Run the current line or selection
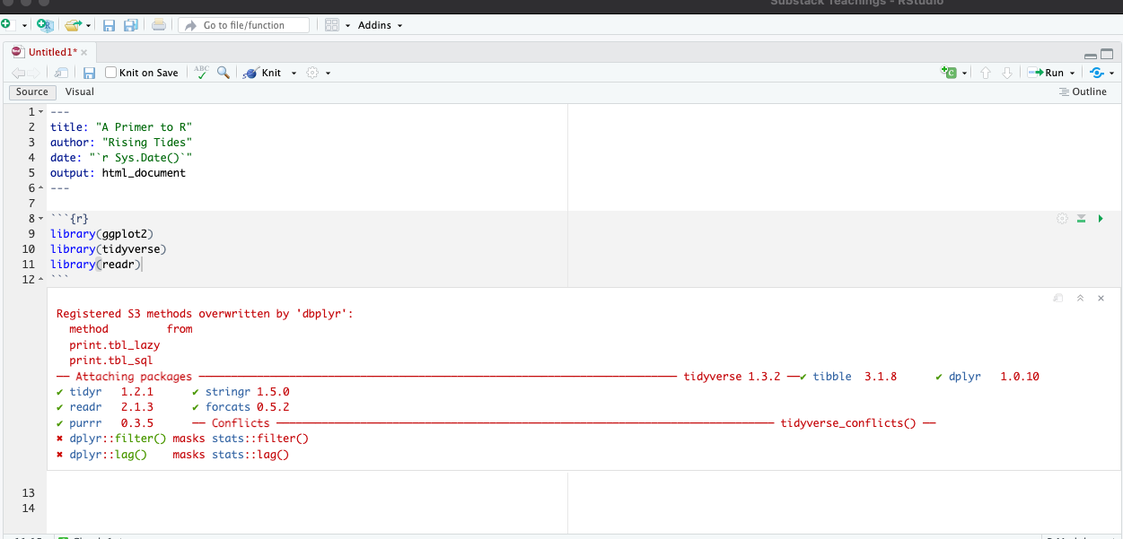The width and height of the screenshot is (1123, 539). pos(1045,73)
